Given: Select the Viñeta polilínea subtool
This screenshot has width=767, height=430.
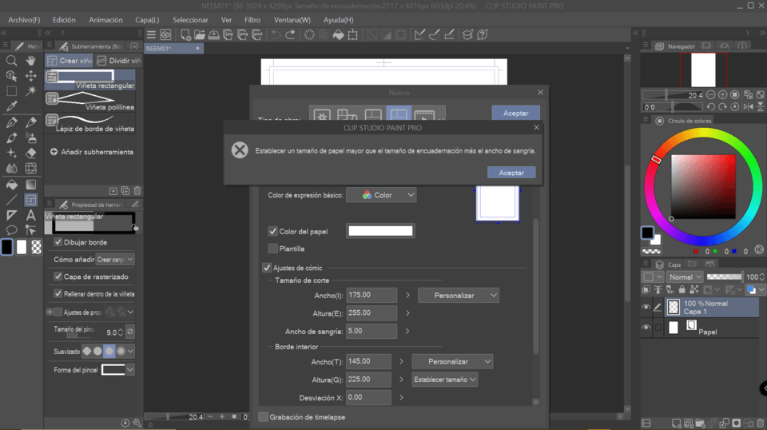Looking at the screenshot, I should (x=90, y=102).
